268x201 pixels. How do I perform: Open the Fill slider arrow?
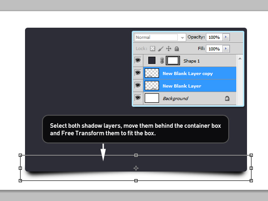click(x=226, y=49)
